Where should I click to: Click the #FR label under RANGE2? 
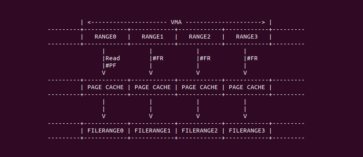point(205,58)
